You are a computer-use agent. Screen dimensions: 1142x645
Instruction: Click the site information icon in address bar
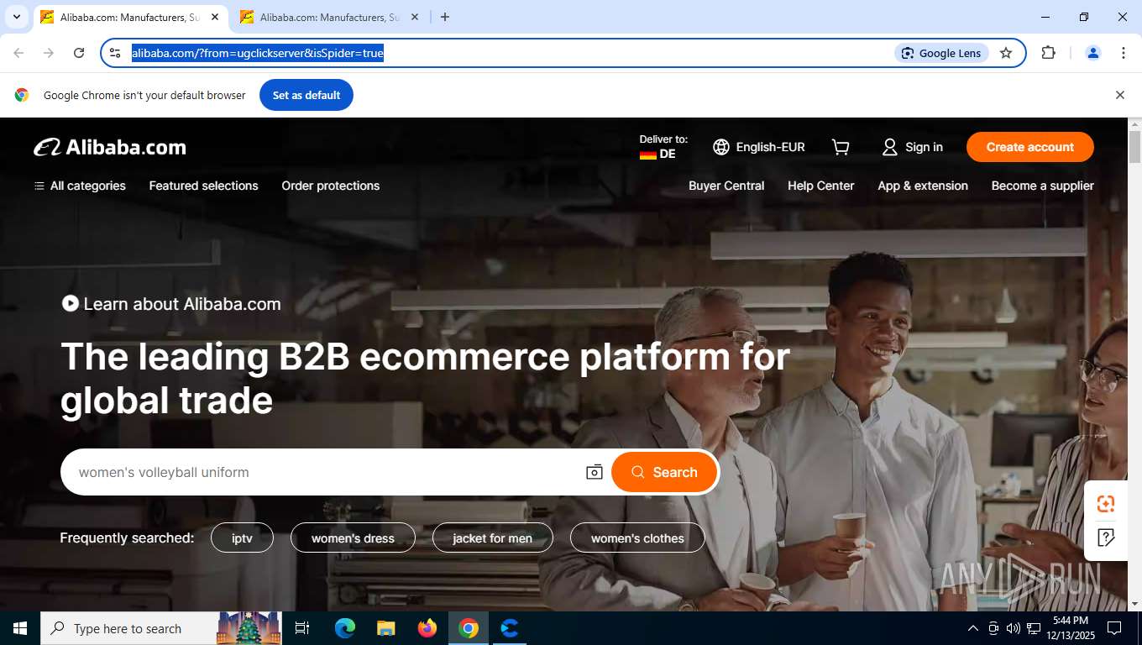click(x=116, y=53)
